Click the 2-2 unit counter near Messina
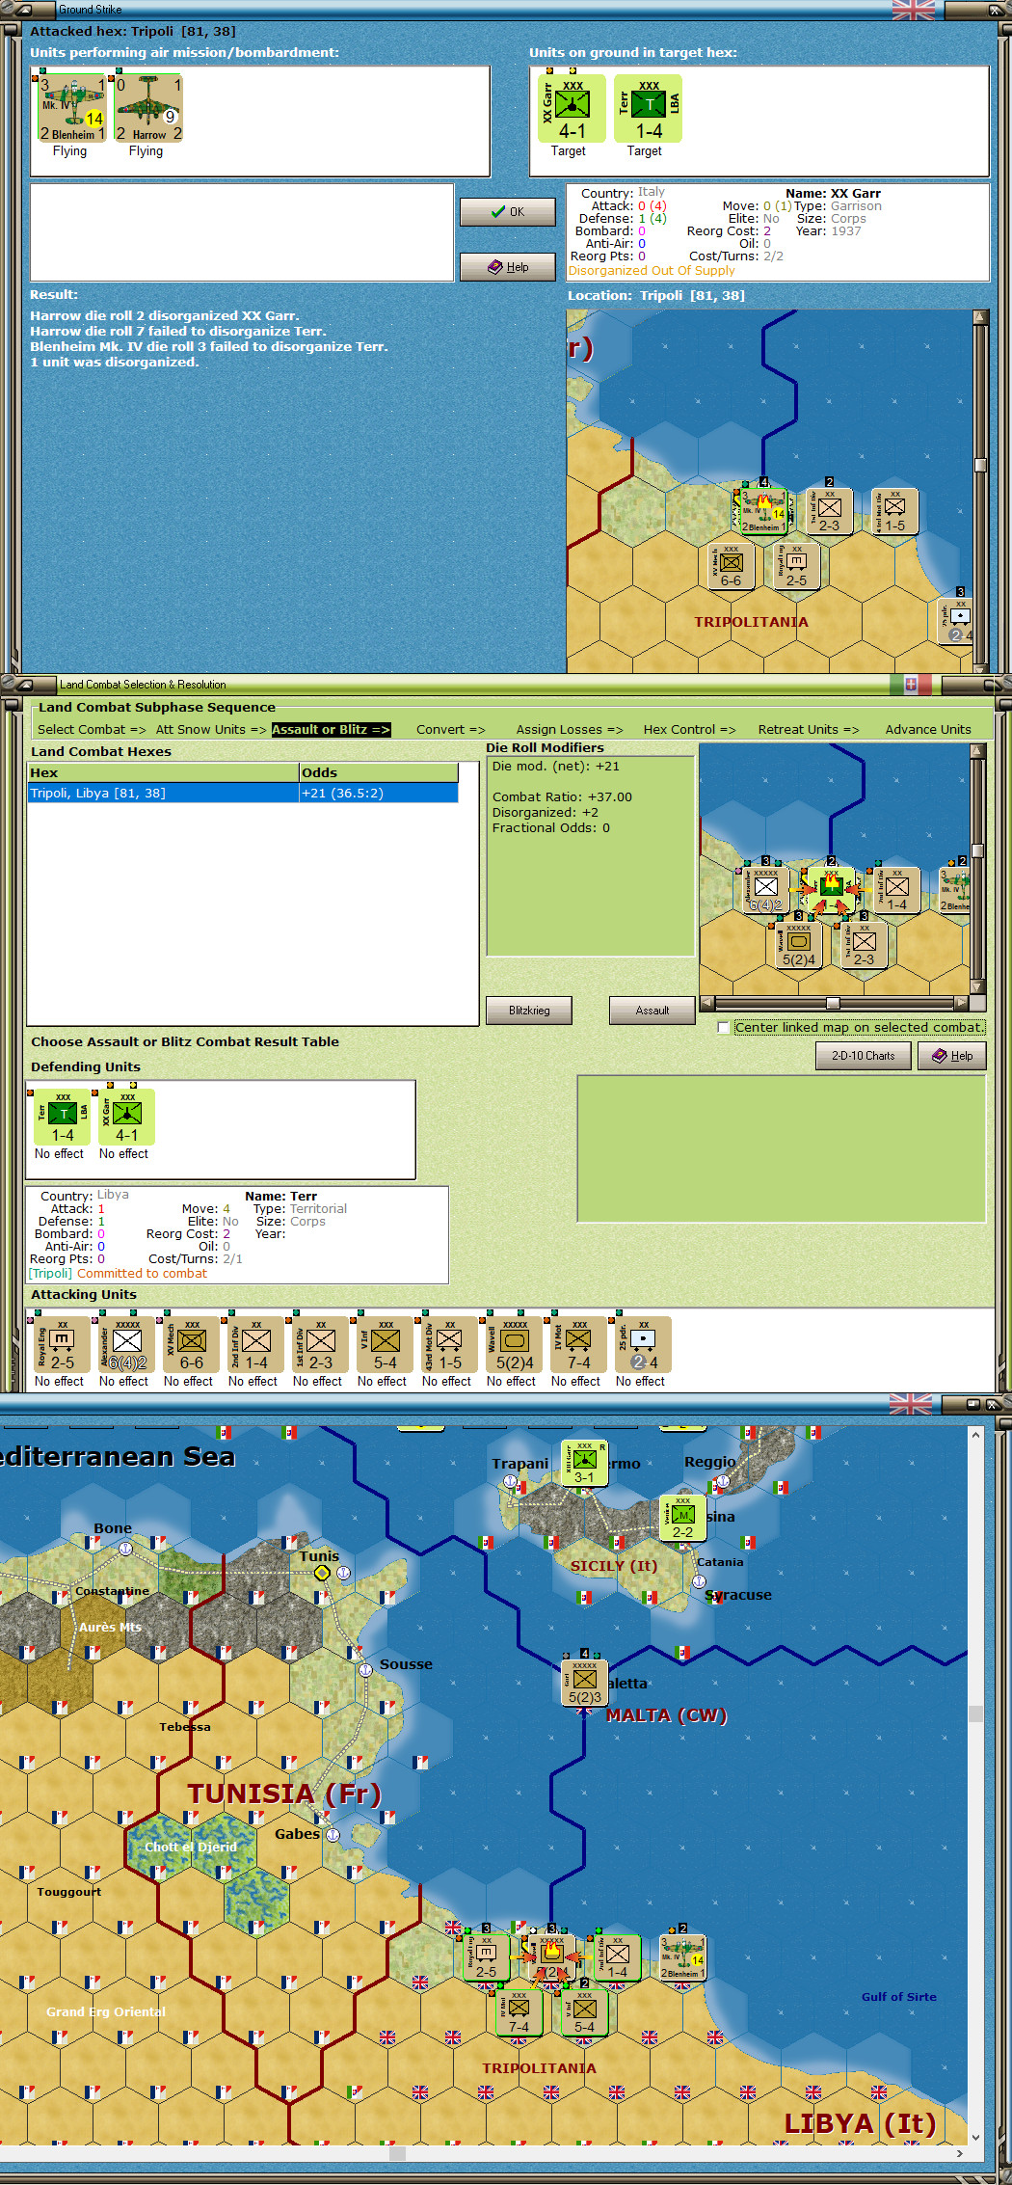Image resolution: width=1012 pixels, height=2185 pixels. point(682,1518)
